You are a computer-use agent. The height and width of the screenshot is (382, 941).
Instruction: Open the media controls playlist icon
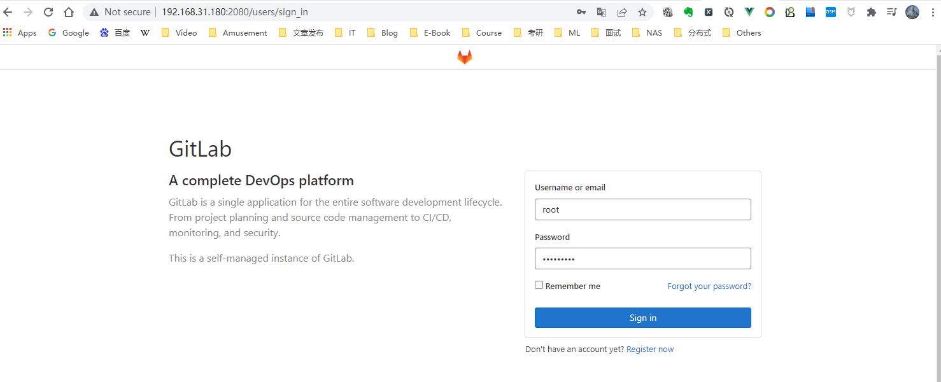892,12
